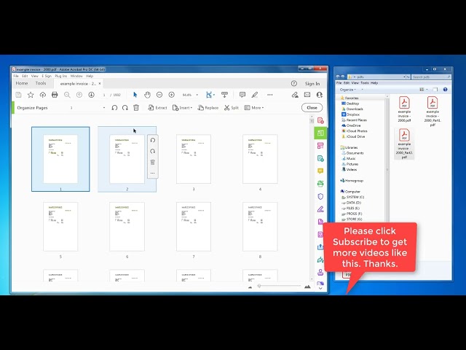The width and height of the screenshot is (466, 350).
Task: Select the green Organize Pages side icon
Action: tap(320, 133)
